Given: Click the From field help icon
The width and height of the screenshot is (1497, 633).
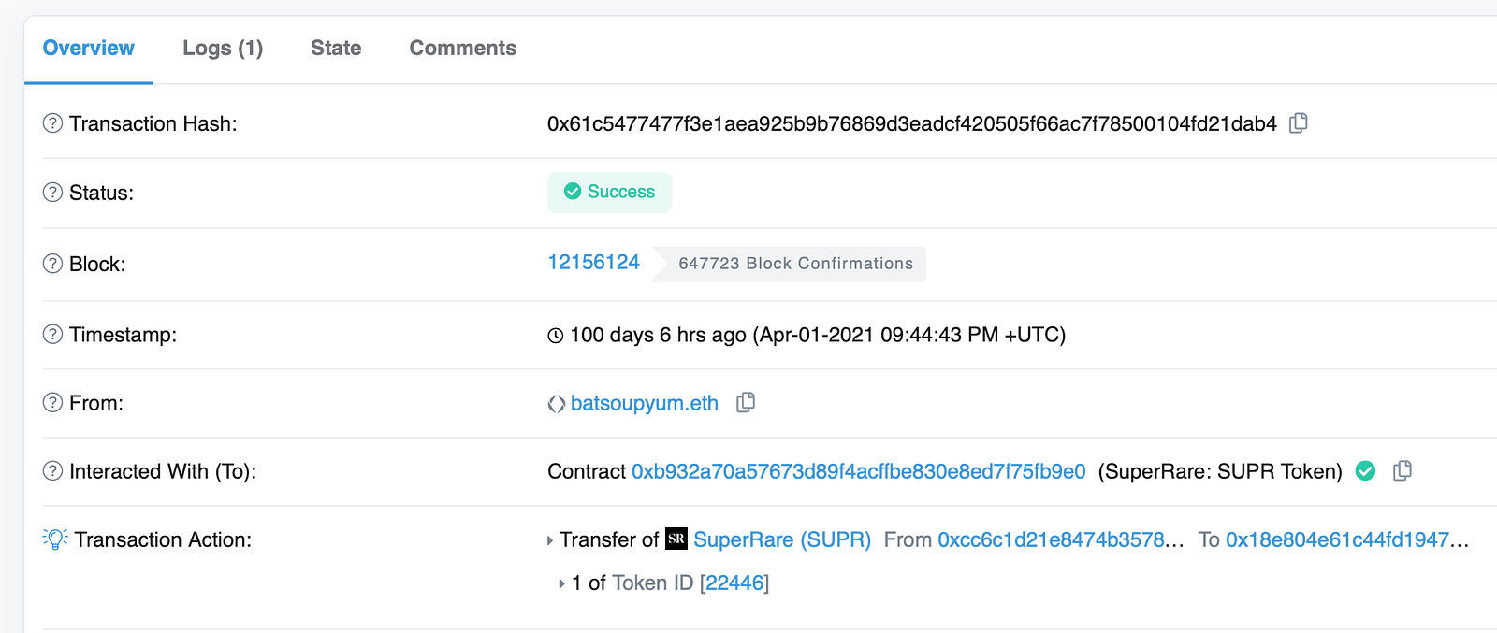Looking at the screenshot, I should pos(53,403).
